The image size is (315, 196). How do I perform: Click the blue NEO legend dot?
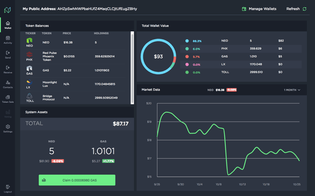click(x=187, y=41)
